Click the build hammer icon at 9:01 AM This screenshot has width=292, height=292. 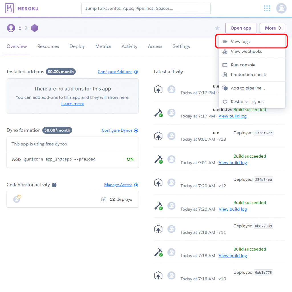[158, 160]
